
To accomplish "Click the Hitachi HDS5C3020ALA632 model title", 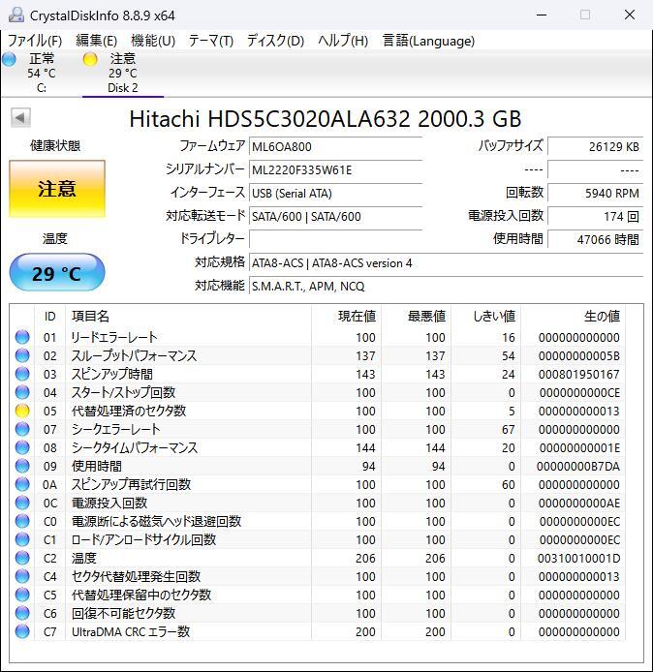I will click(326, 119).
